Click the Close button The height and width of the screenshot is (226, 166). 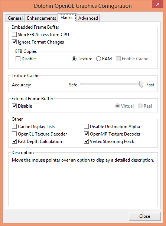click(145, 216)
